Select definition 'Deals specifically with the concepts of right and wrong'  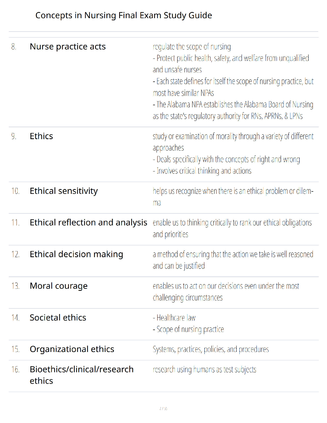tap(226, 159)
